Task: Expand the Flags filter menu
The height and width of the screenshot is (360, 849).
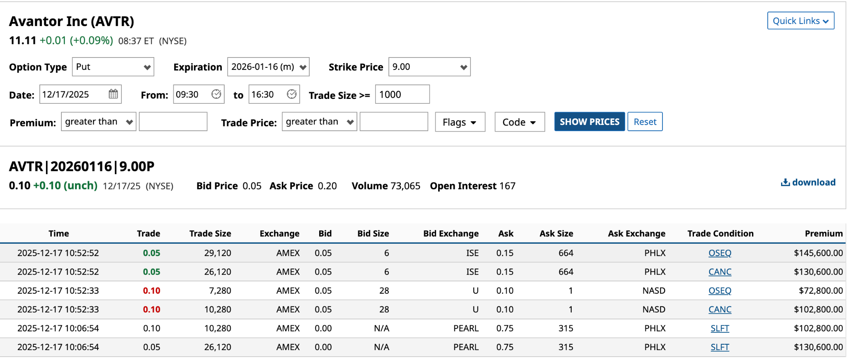Action: 460,122
